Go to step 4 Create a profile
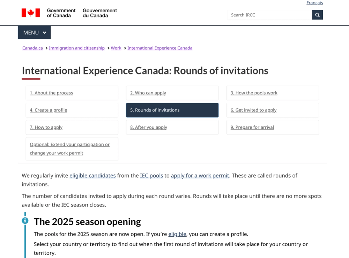 (x=48, y=110)
